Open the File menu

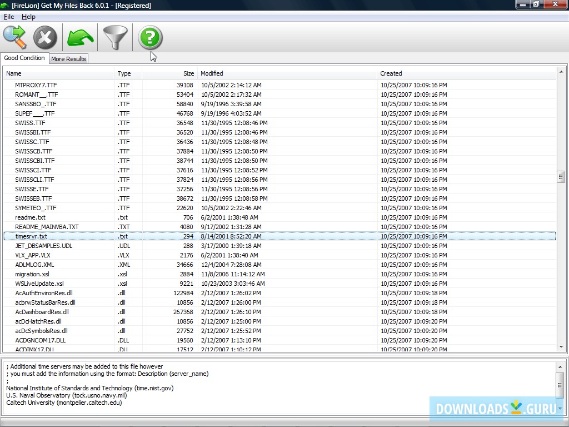(9, 17)
